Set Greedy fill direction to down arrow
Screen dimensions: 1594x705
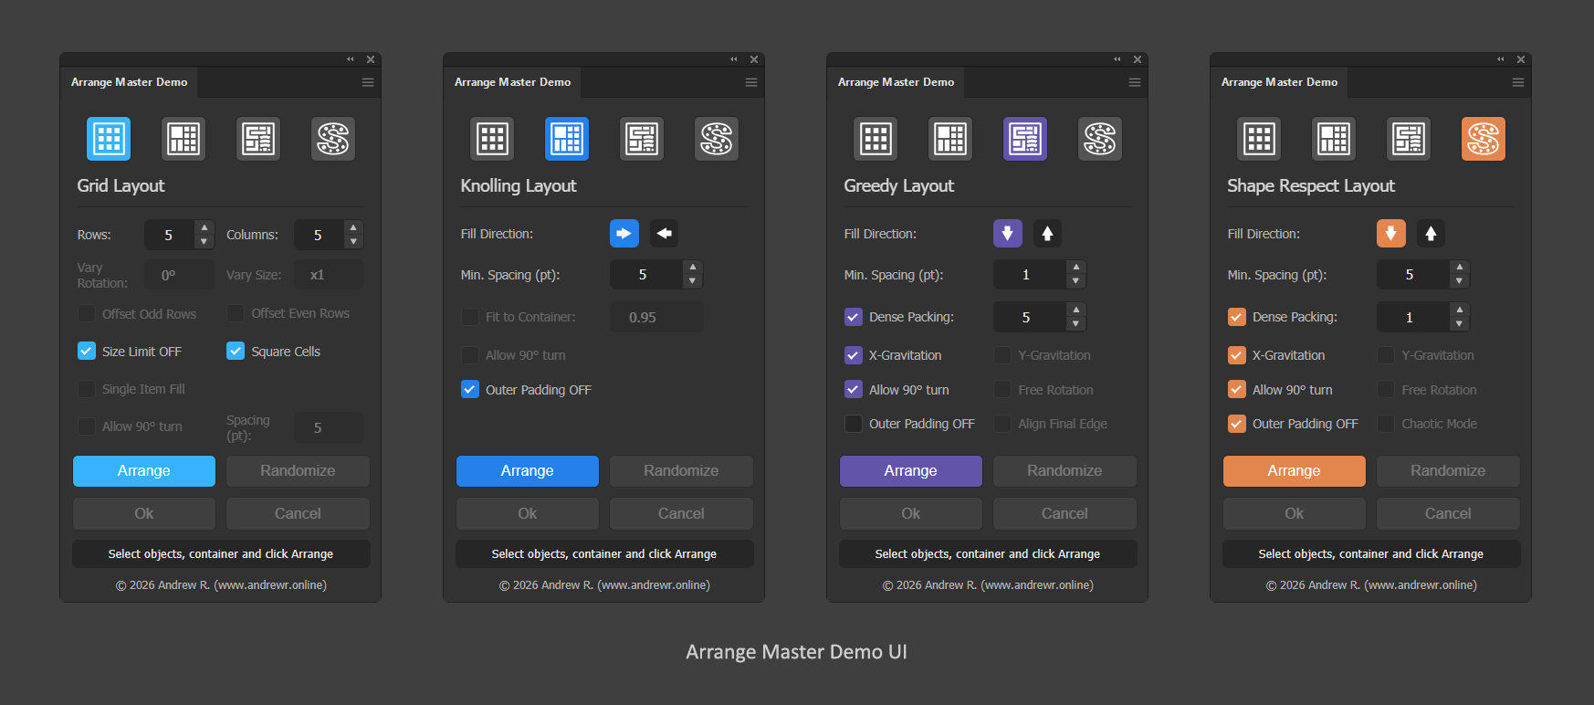1008,234
